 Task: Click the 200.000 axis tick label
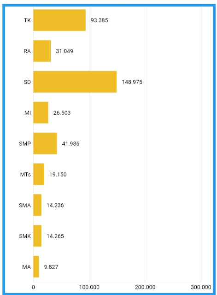pyautogui.click(x=145, y=287)
